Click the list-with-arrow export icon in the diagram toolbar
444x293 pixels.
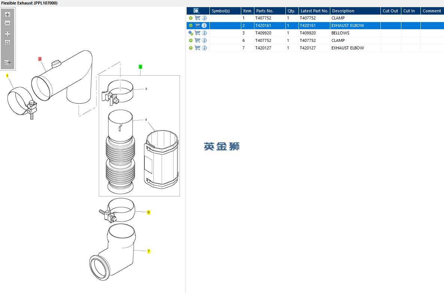tap(7, 62)
